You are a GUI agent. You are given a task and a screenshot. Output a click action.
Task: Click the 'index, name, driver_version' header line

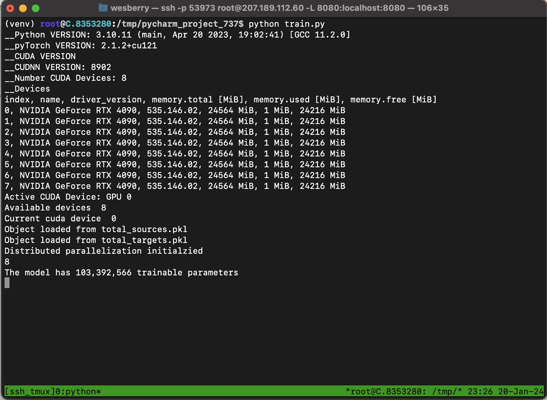tap(221, 100)
